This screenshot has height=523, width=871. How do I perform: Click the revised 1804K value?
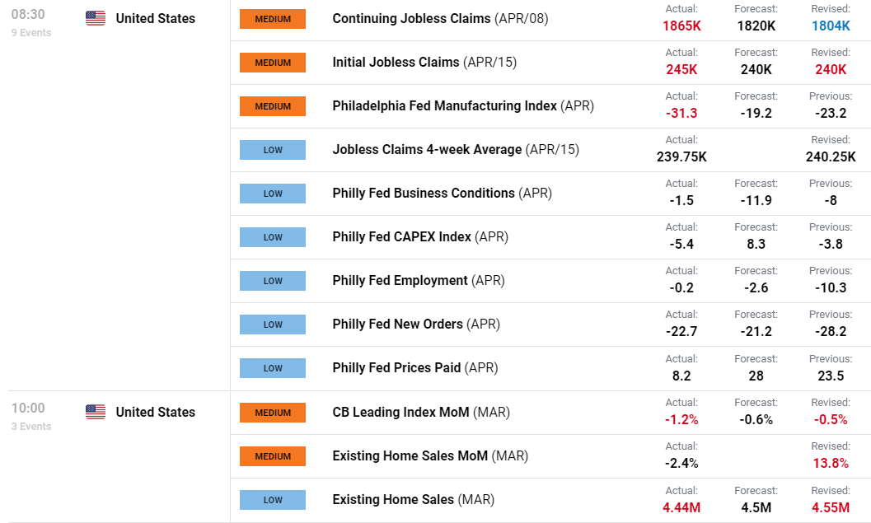pyautogui.click(x=831, y=26)
